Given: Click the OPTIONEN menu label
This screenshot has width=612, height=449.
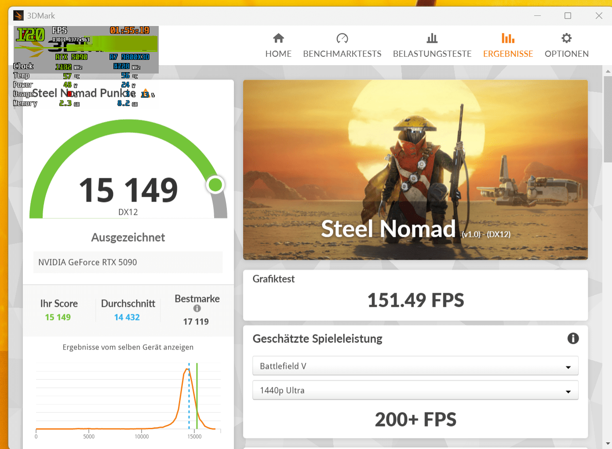Looking at the screenshot, I should coord(566,54).
